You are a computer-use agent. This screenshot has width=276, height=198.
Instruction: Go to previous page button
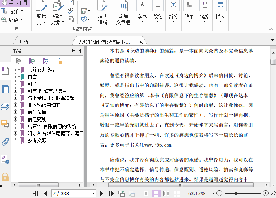click(x=45, y=194)
